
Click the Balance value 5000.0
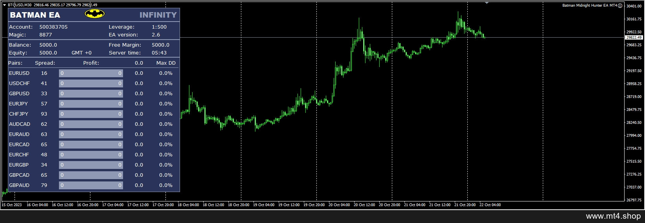click(48, 45)
